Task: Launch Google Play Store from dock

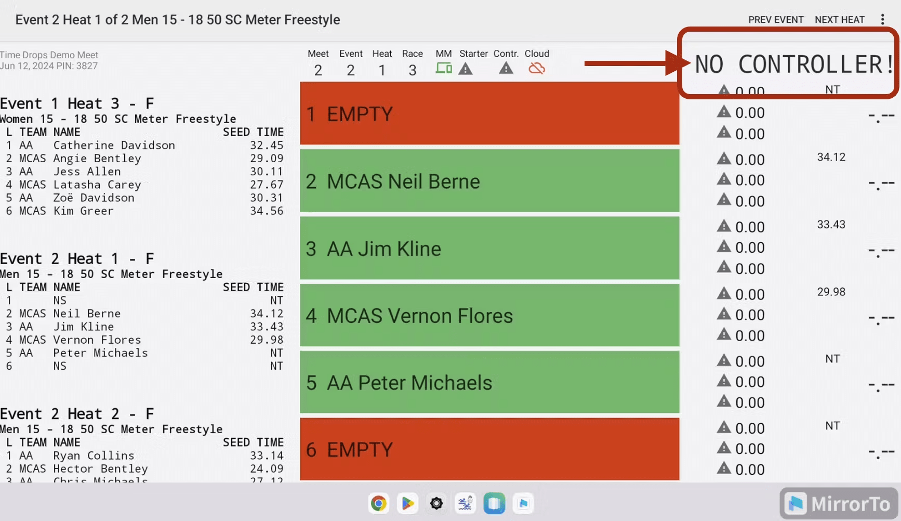Action: (407, 503)
